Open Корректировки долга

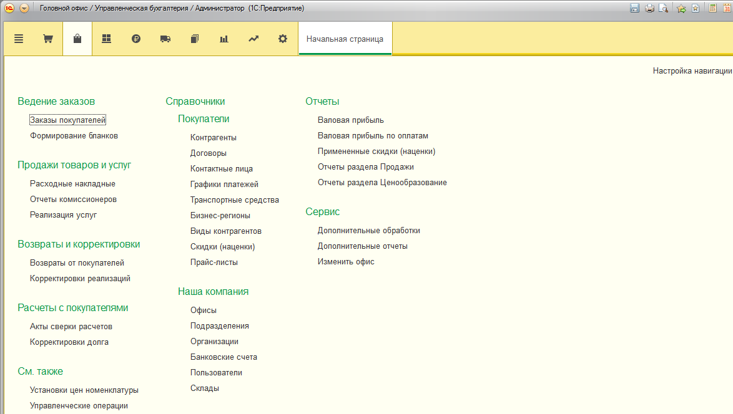point(69,342)
